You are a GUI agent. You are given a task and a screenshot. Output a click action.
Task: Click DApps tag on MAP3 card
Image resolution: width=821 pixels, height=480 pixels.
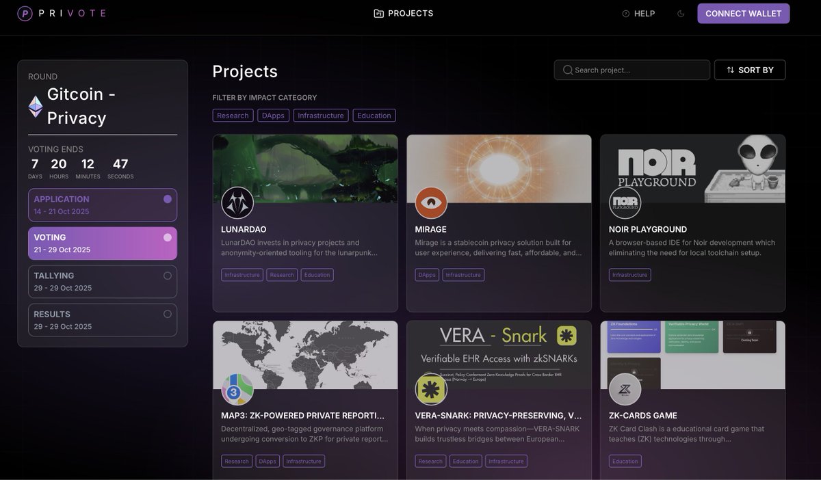[268, 462]
